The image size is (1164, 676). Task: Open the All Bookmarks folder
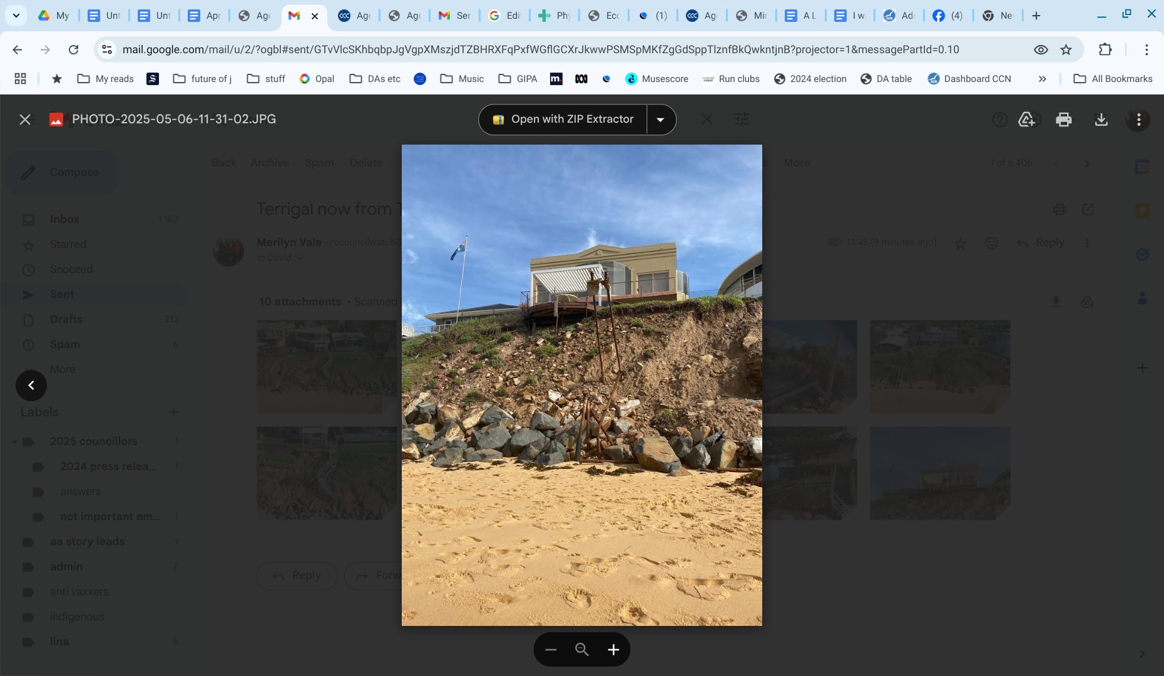[x=1113, y=79]
